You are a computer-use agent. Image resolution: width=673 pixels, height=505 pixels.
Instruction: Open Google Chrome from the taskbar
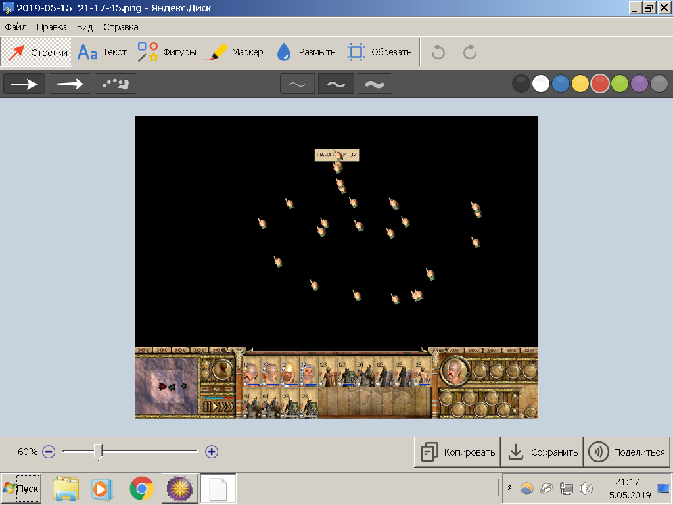click(142, 489)
